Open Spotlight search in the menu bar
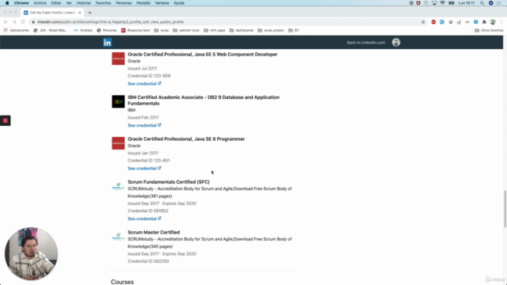The height and width of the screenshot is (285, 507). (482, 3)
